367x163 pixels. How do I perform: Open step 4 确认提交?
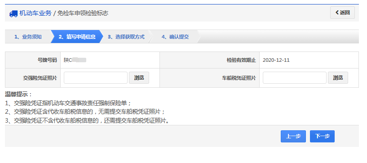pos(175,37)
